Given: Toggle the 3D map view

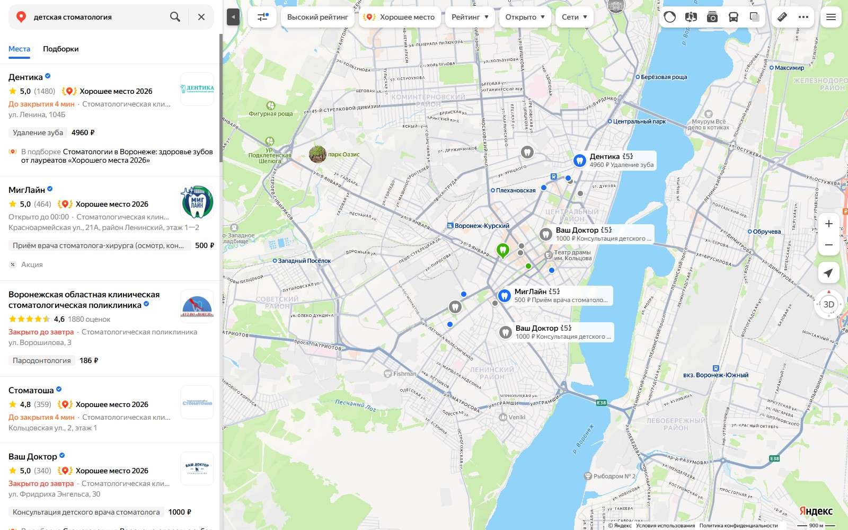Looking at the screenshot, I should click(829, 304).
